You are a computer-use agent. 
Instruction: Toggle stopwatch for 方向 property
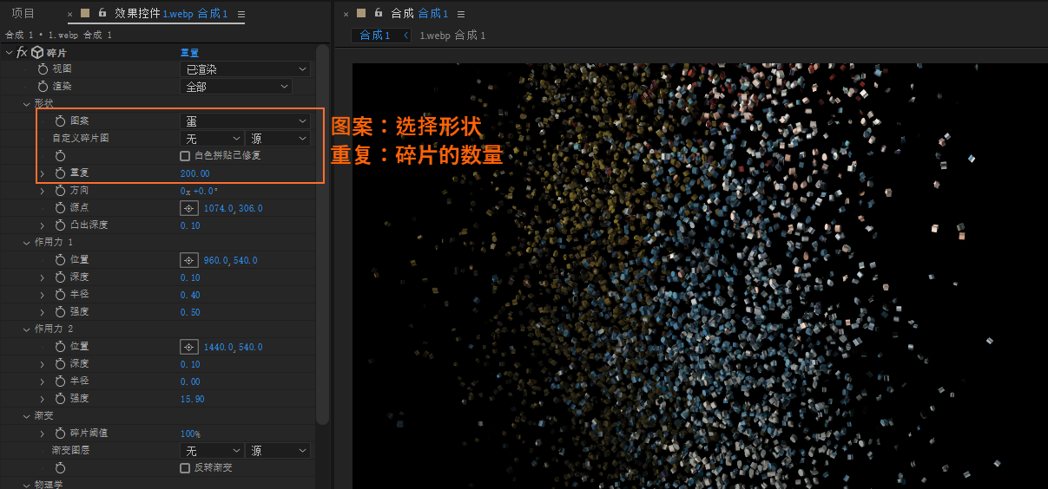pos(60,190)
